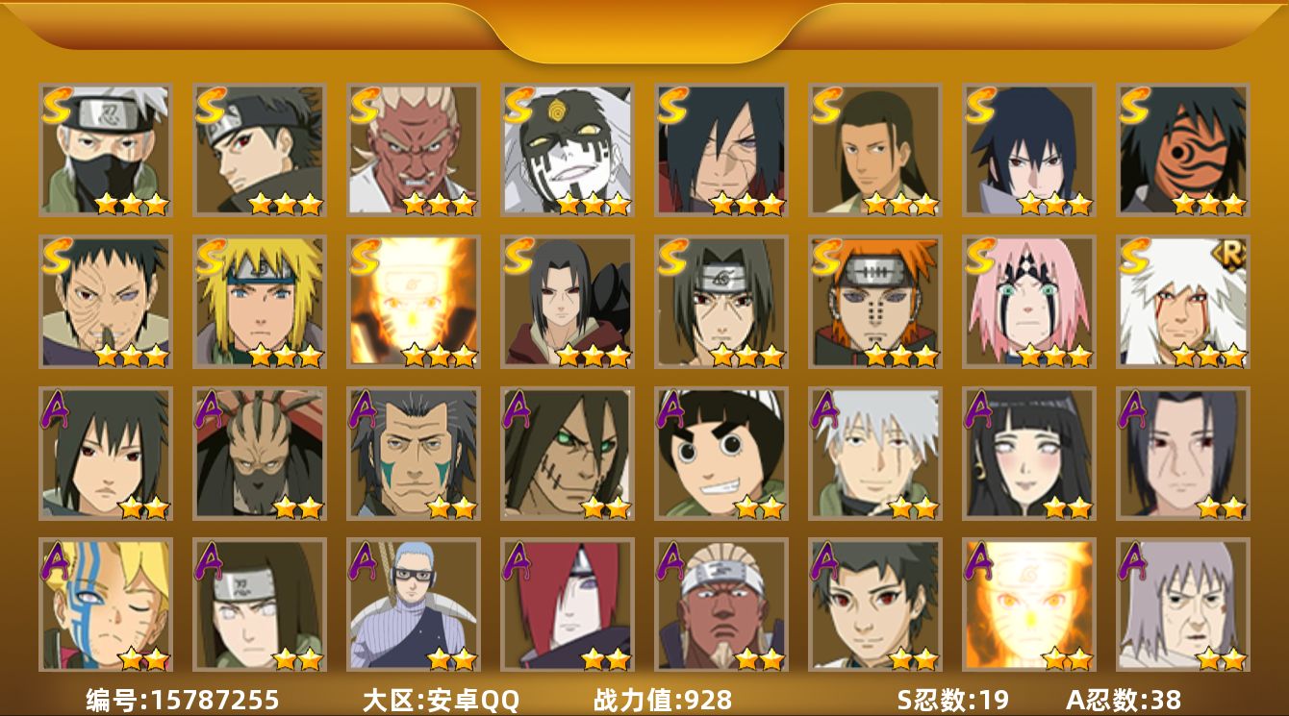Select the masked Kakashi S-rank ninja card

(105, 150)
